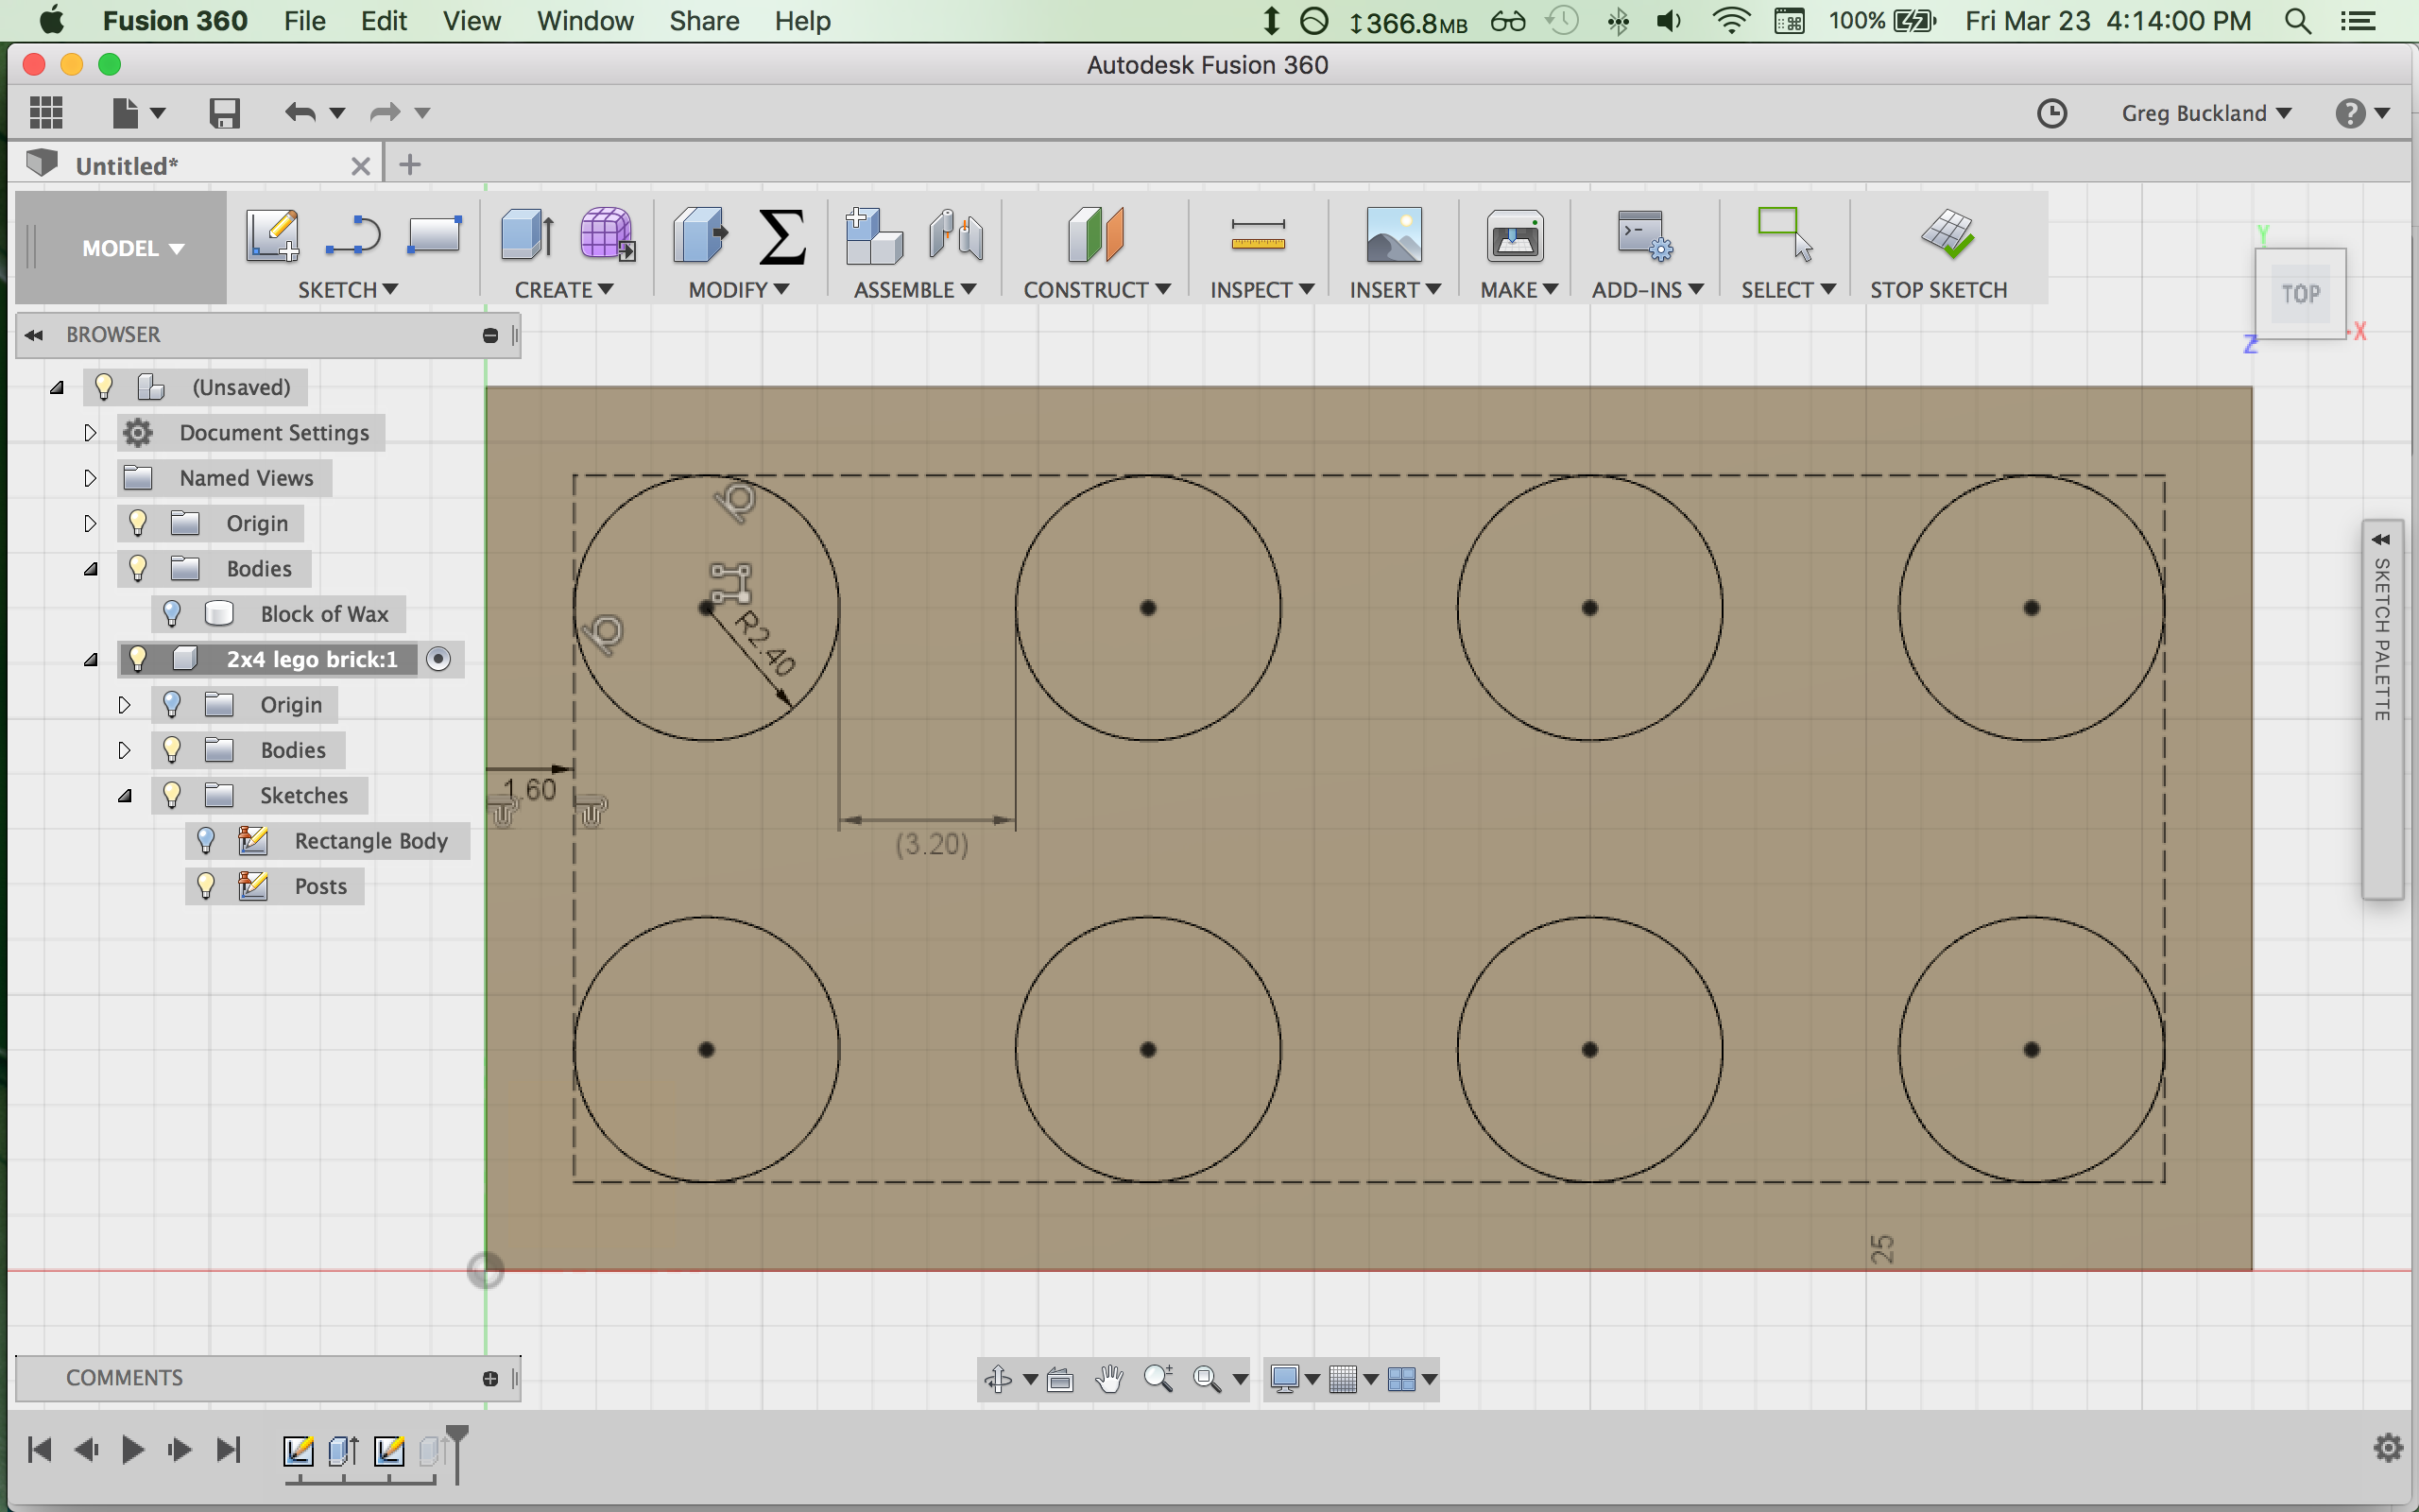Open the Window menu
Screen dimensions: 2419x1512
585,21
